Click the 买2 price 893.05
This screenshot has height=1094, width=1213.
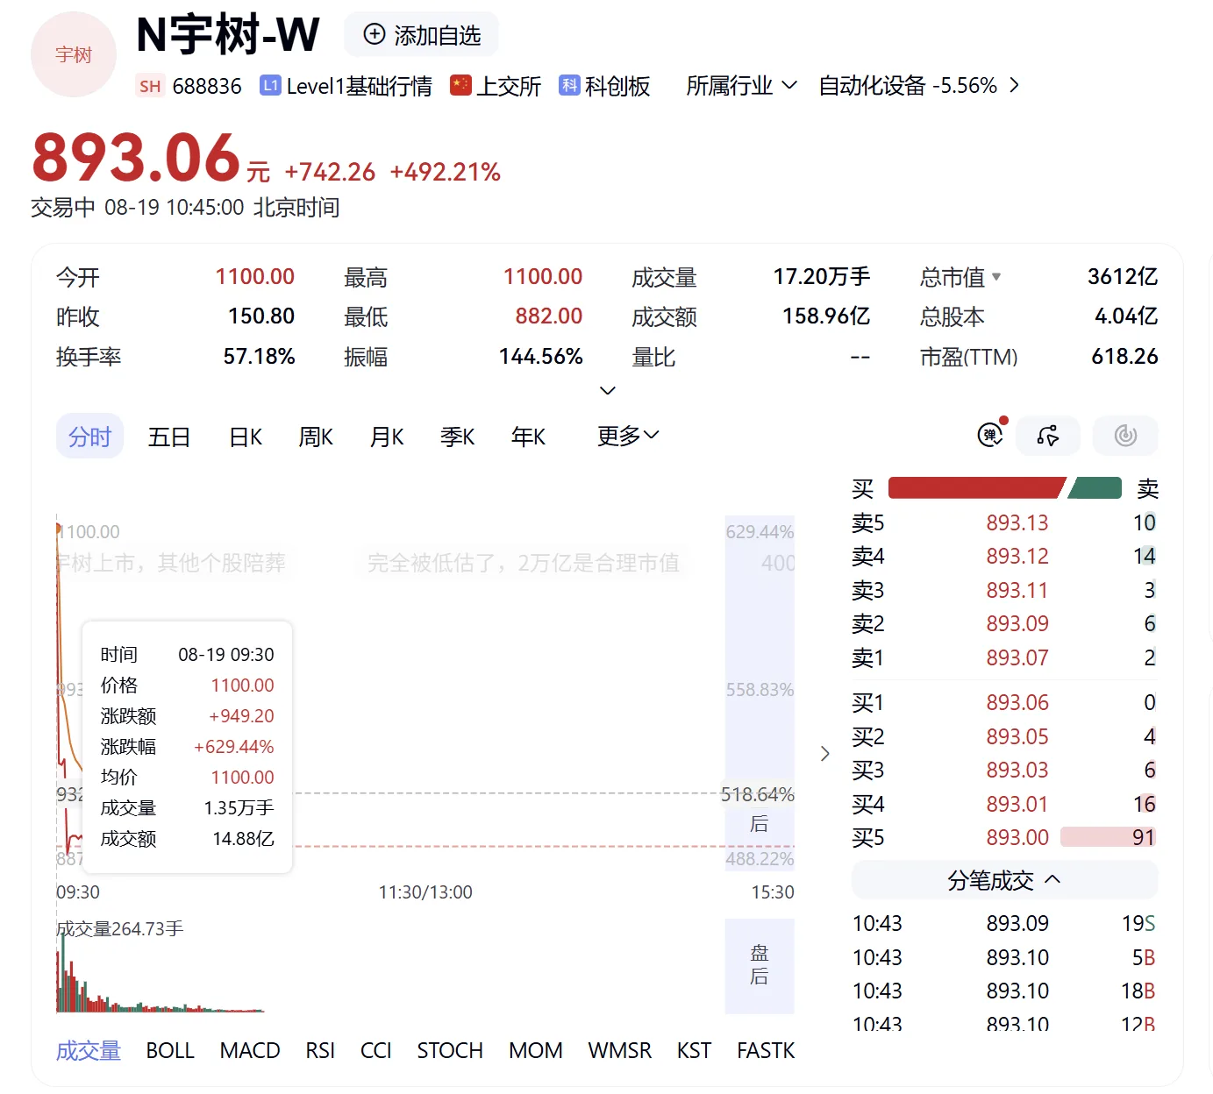coord(1017,736)
